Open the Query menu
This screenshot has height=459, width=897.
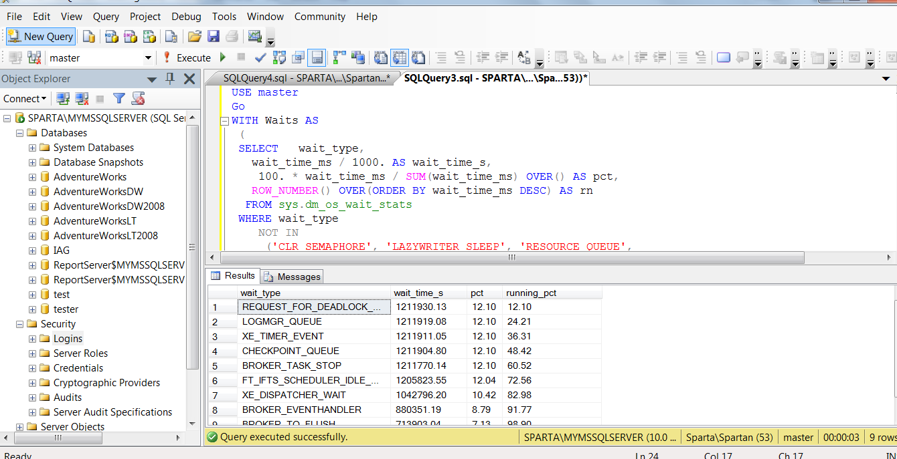106,17
